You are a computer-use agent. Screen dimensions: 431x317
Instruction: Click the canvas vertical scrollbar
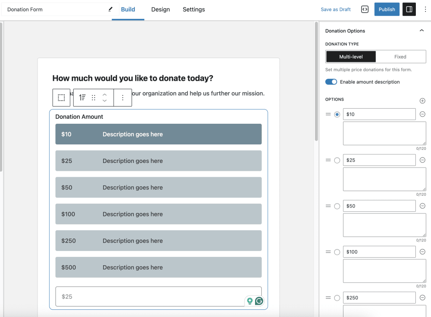pos(317,81)
